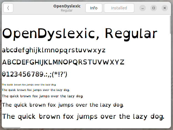Click the largest 'quick brown fox' sample line

tap(83, 117)
